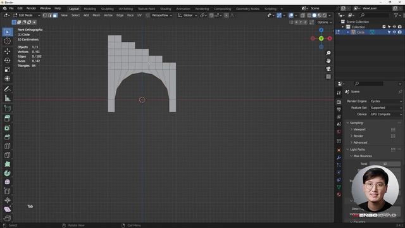Select the Shrink/Fatten tool
405x228 pixels.
point(7,200)
